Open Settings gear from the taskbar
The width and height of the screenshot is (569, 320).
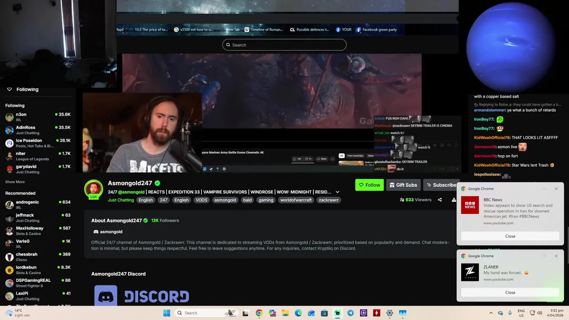(x=389, y=313)
